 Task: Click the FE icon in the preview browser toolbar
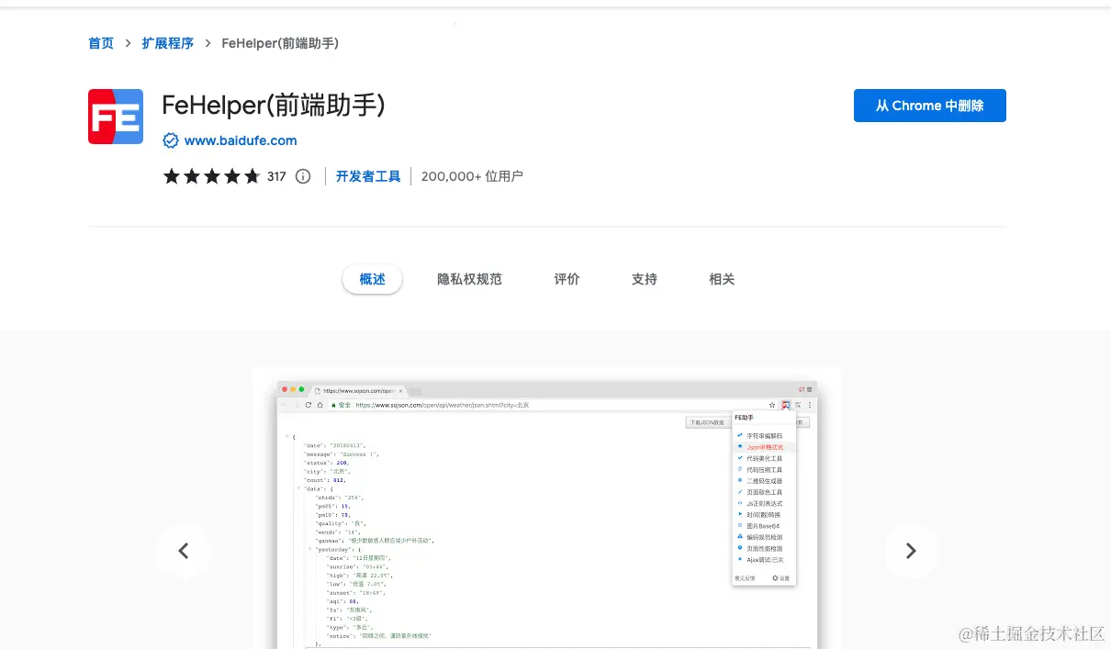coord(786,405)
